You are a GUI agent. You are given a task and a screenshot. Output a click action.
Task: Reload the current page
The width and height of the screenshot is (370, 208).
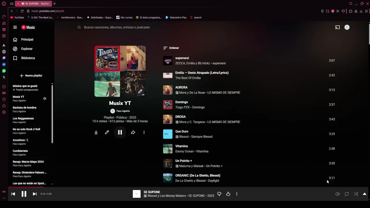(x=22, y=11)
